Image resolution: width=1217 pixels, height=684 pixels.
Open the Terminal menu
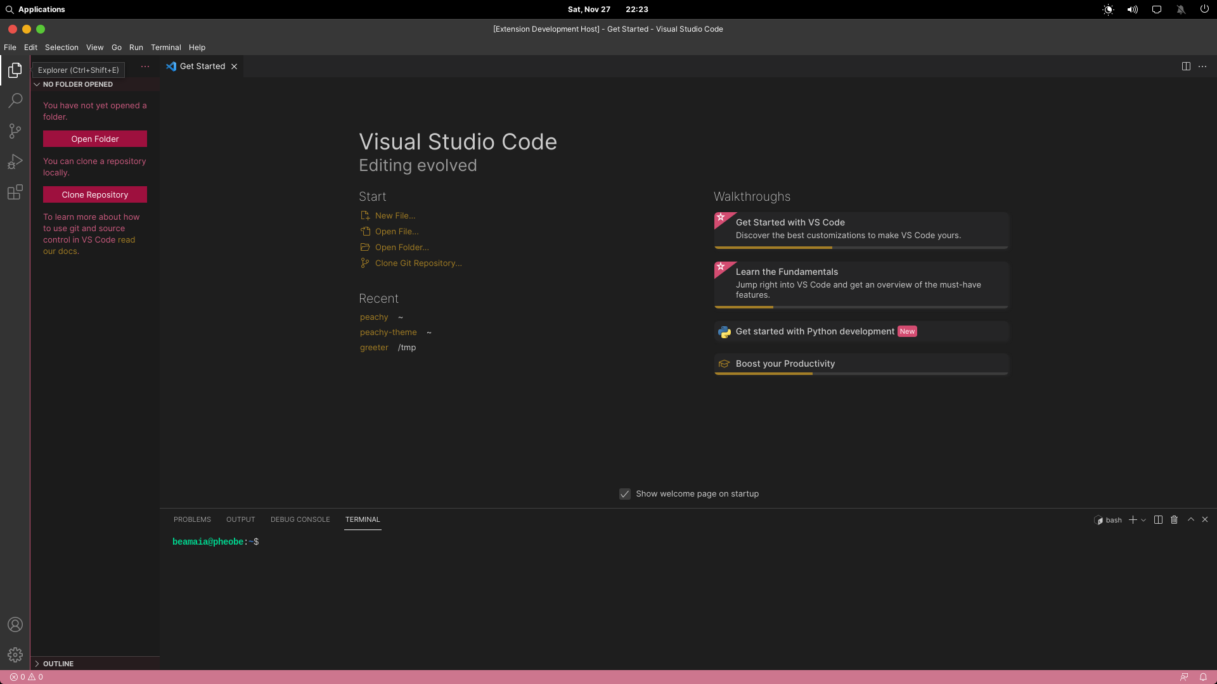165,47
